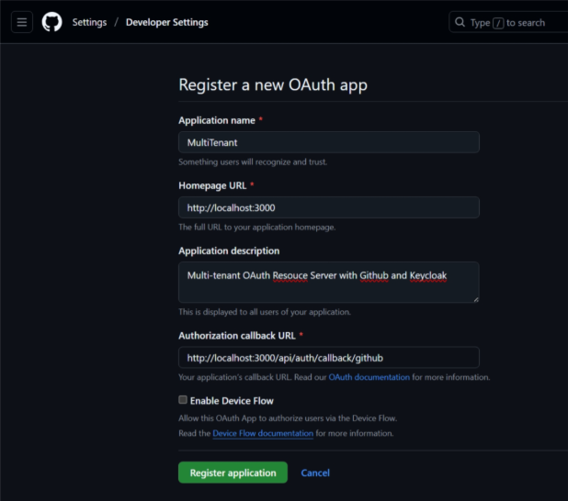The width and height of the screenshot is (568, 501).
Task: Open the OAuth documentation link
Action: (x=369, y=377)
